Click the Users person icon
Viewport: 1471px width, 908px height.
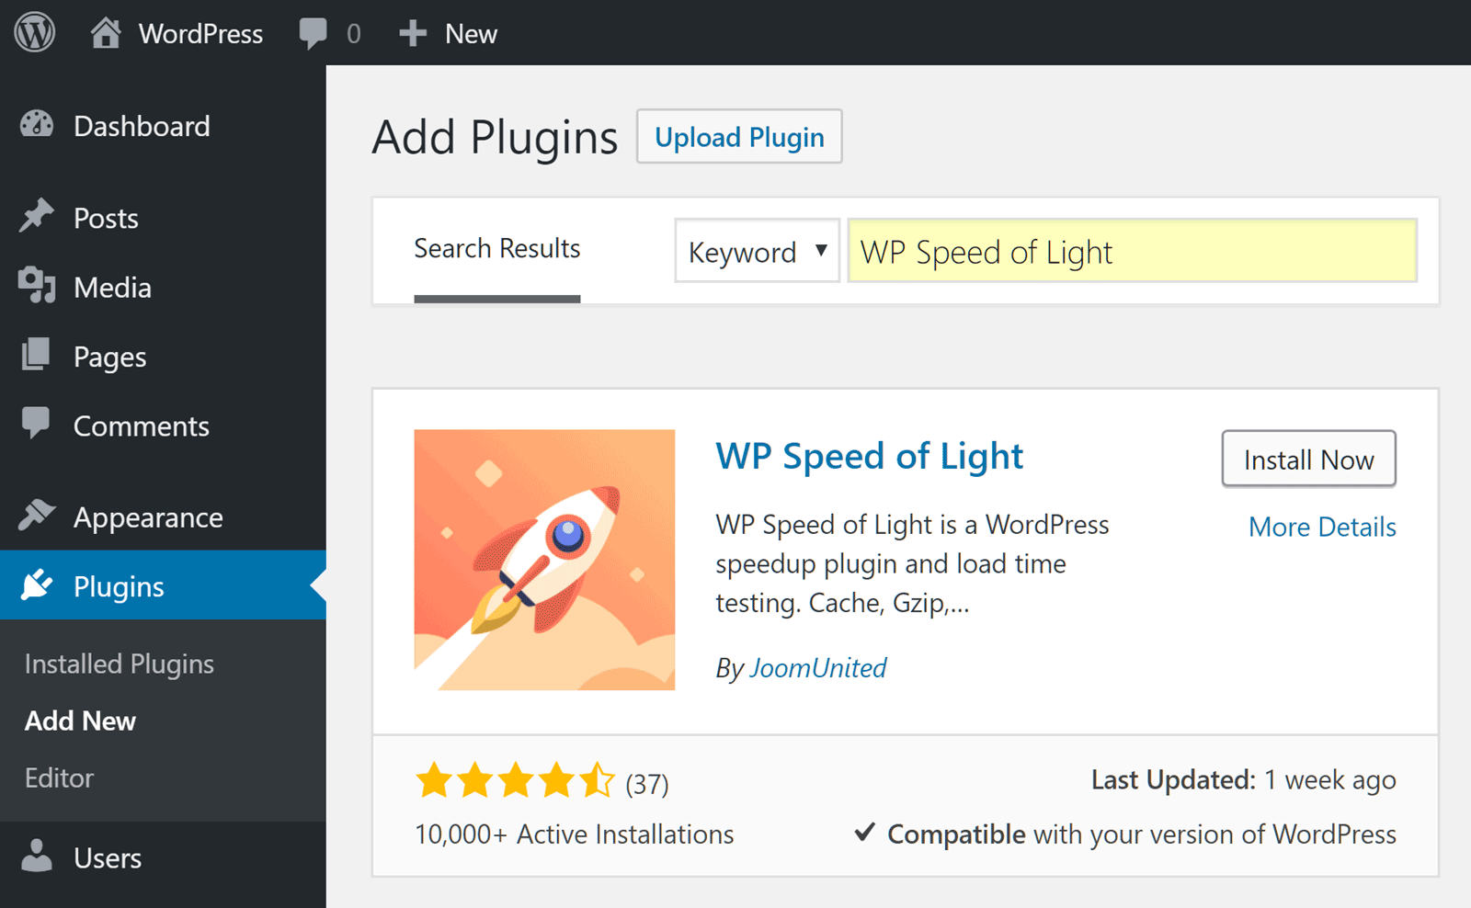click(x=37, y=856)
